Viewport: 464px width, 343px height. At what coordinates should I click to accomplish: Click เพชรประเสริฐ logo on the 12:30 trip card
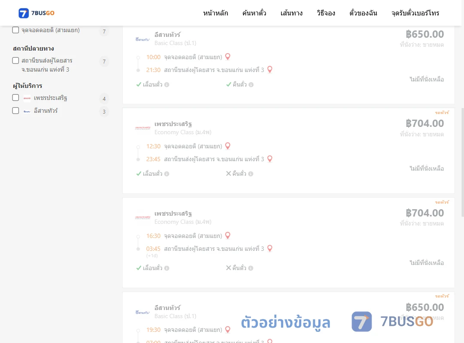[142, 128]
